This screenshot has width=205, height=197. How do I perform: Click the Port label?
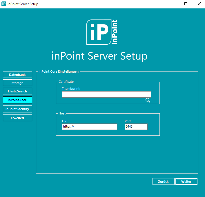[x=128, y=121]
